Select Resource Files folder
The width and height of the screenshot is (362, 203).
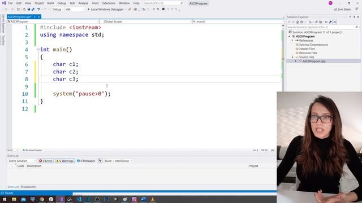(x=308, y=53)
